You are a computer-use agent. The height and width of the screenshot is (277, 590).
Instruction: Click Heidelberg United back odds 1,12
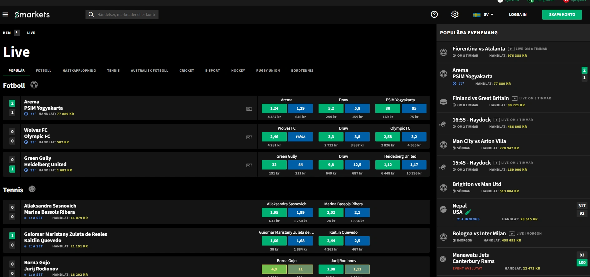coord(388,165)
